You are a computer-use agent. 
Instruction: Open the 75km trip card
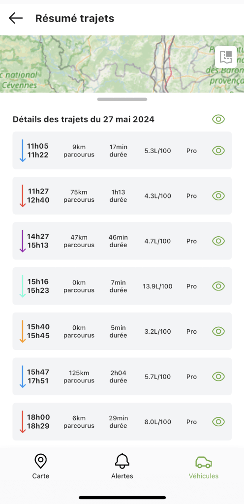point(122,196)
